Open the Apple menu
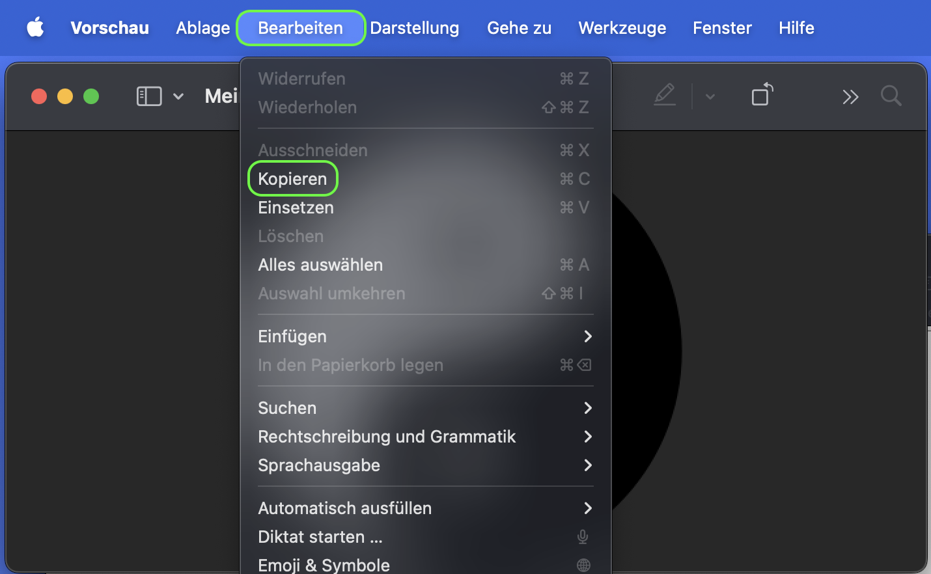This screenshot has width=931, height=574. [36, 28]
